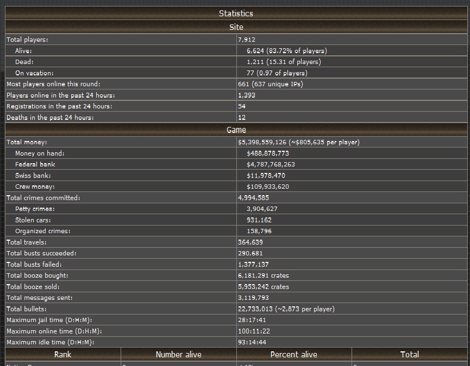Click 'Total busts succeeded:' label
This screenshot has width=470, height=366.
[41, 253]
